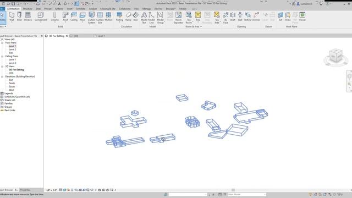
Task: Select the Vertical opening tool
Action: (248, 16)
